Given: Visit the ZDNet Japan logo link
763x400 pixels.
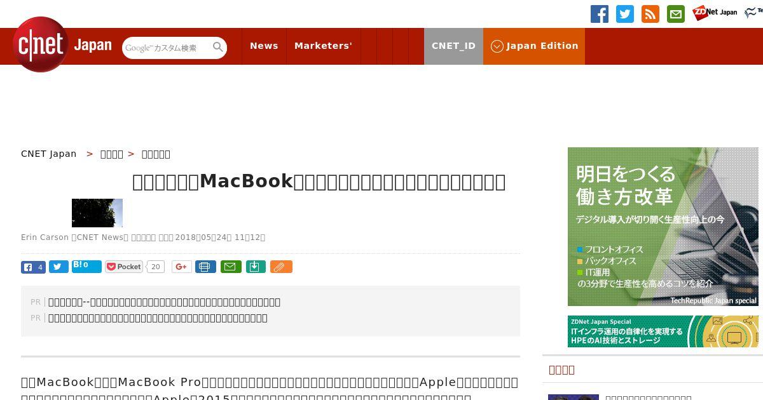Looking at the screenshot, I should (x=715, y=12).
